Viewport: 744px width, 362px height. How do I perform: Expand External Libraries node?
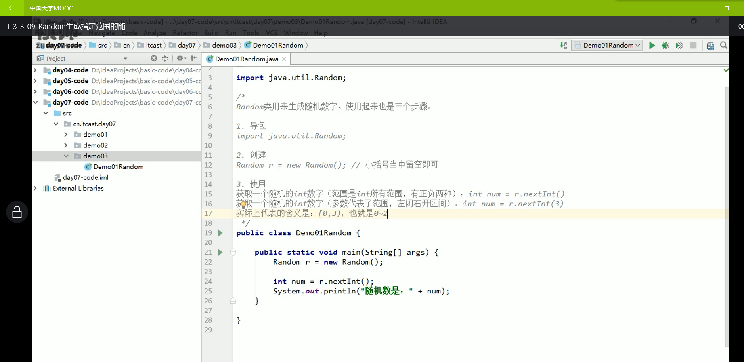point(35,188)
